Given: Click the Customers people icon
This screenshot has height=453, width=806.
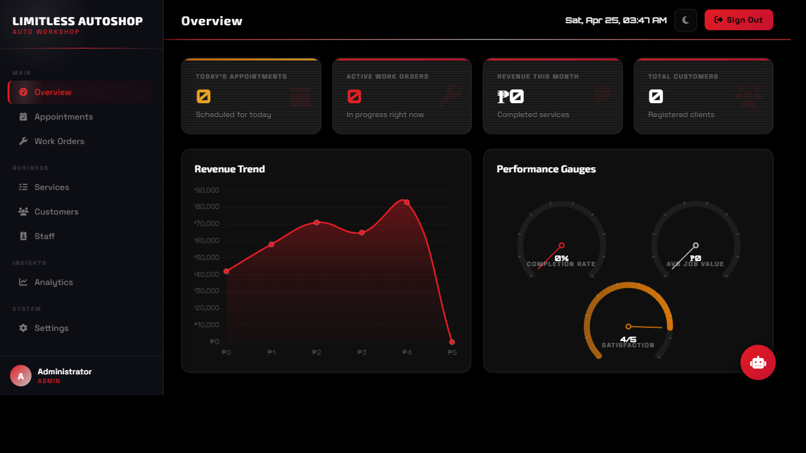Looking at the screenshot, I should 23,211.
